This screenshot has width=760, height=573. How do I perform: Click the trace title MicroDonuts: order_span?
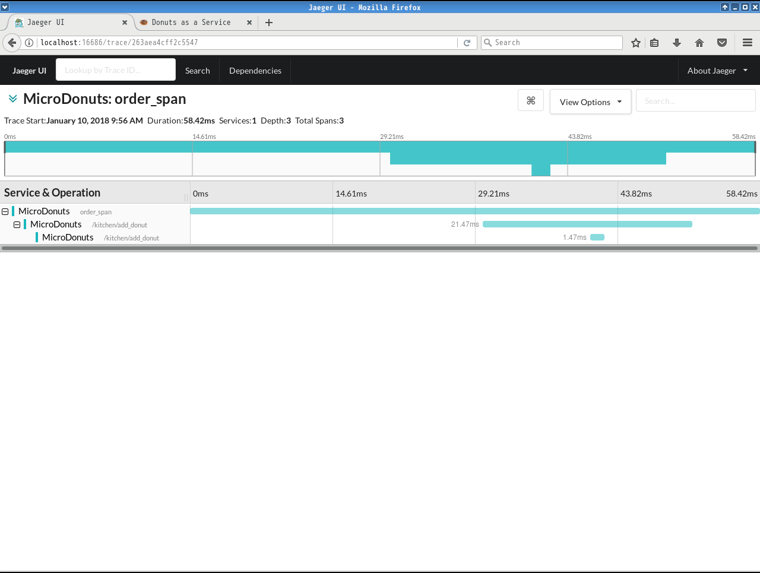(x=104, y=99)
